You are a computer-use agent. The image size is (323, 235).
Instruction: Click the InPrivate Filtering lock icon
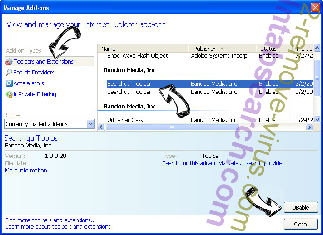9,94
